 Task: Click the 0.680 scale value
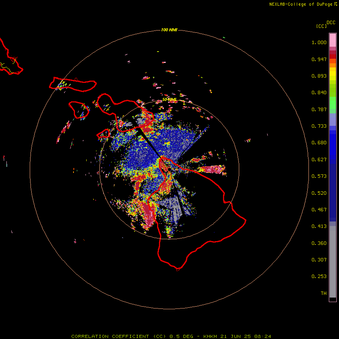(319, 143)
